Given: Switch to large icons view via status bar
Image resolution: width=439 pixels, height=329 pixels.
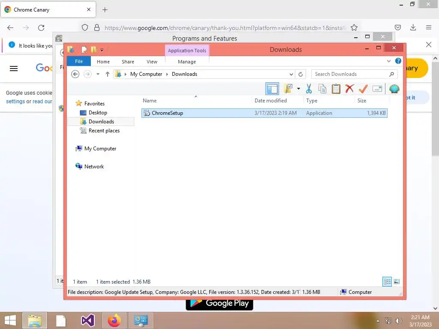Looking at the screenshot, I should click(397, 281).
